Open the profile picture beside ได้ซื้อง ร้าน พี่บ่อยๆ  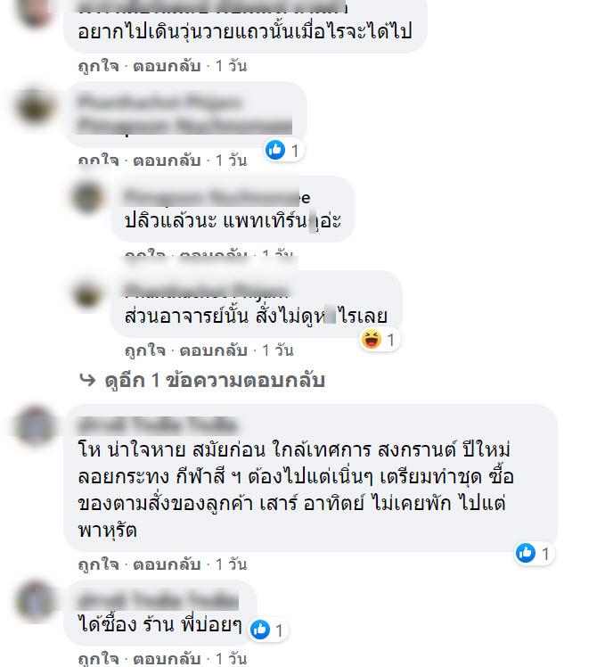tap(35, 601)
